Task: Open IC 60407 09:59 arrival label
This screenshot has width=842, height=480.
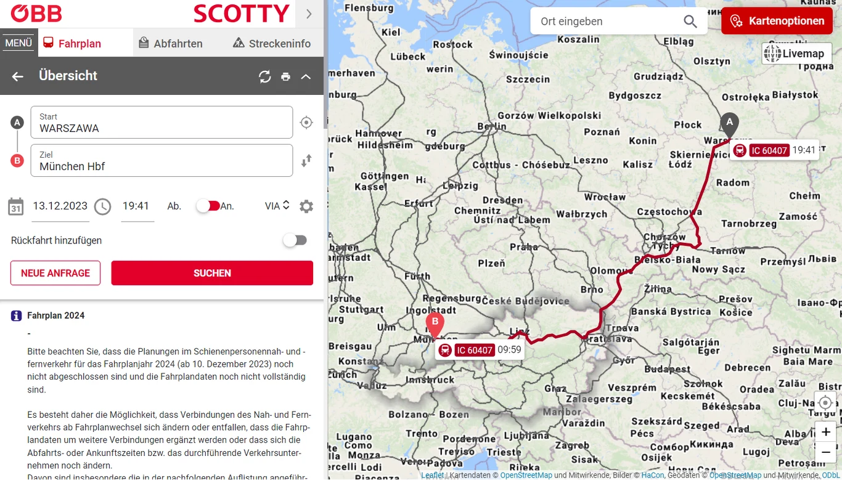Action: pyautogui.click(x=480, y=350)
